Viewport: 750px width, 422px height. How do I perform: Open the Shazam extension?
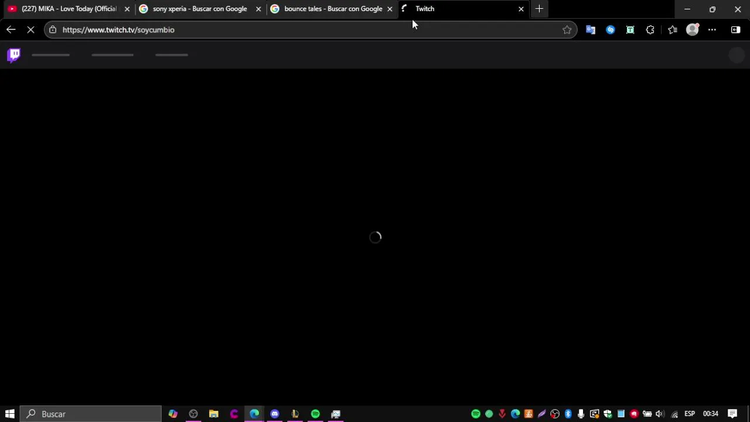pos(611,30)
